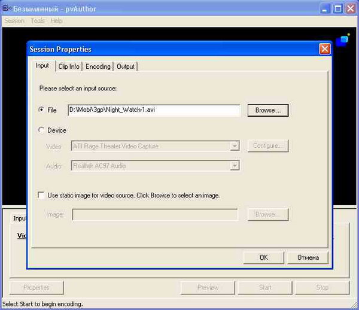Click the pvAuthor title bar app icon
Image resolution: width=359 pixels, height=310 pixels.
click(7, 8)
